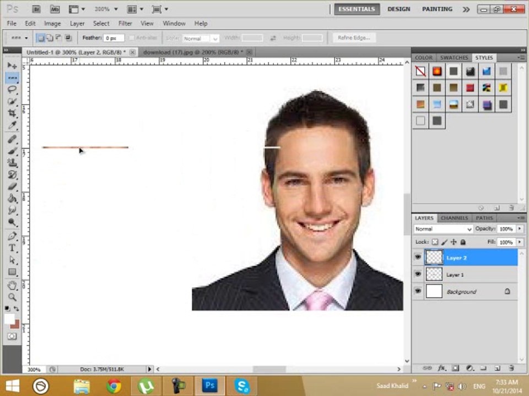Choose Add to Selection mode

50,38
